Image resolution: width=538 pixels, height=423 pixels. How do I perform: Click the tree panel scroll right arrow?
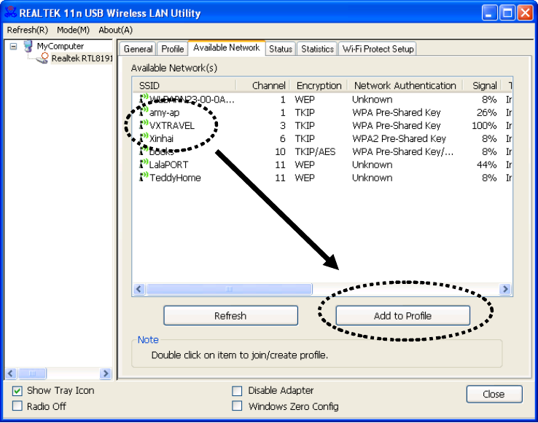[x=106, y=373]
